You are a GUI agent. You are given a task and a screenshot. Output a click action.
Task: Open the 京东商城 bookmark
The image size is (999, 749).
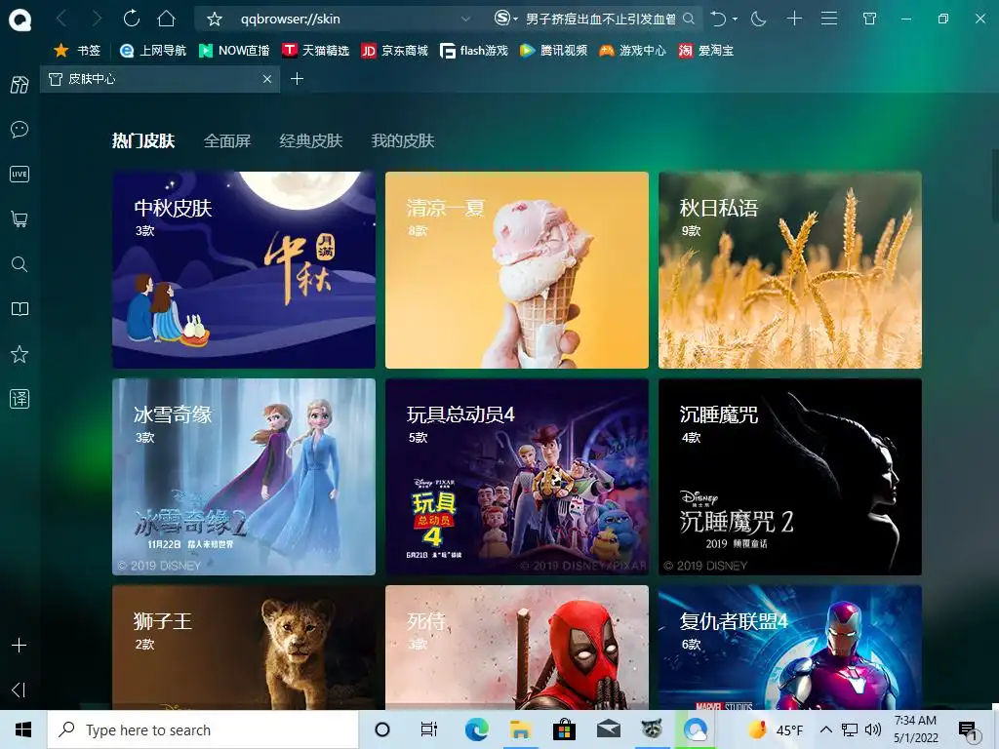(x=394, y=51)
